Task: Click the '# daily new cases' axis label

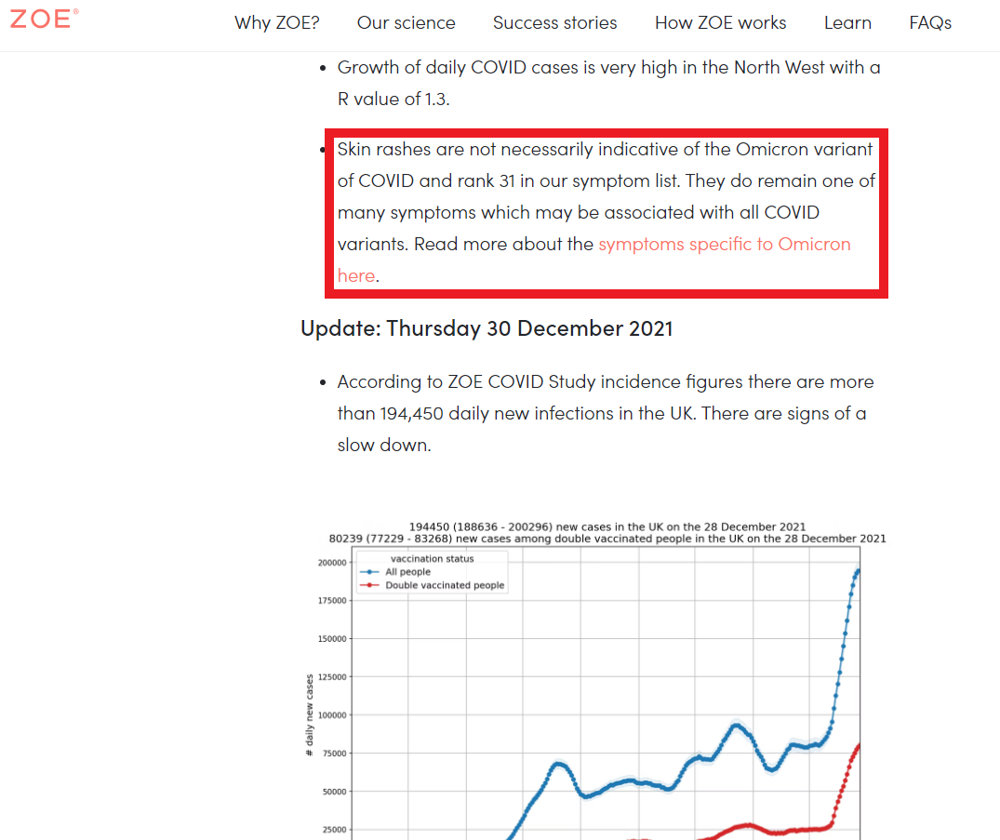Action: point(310,715)
